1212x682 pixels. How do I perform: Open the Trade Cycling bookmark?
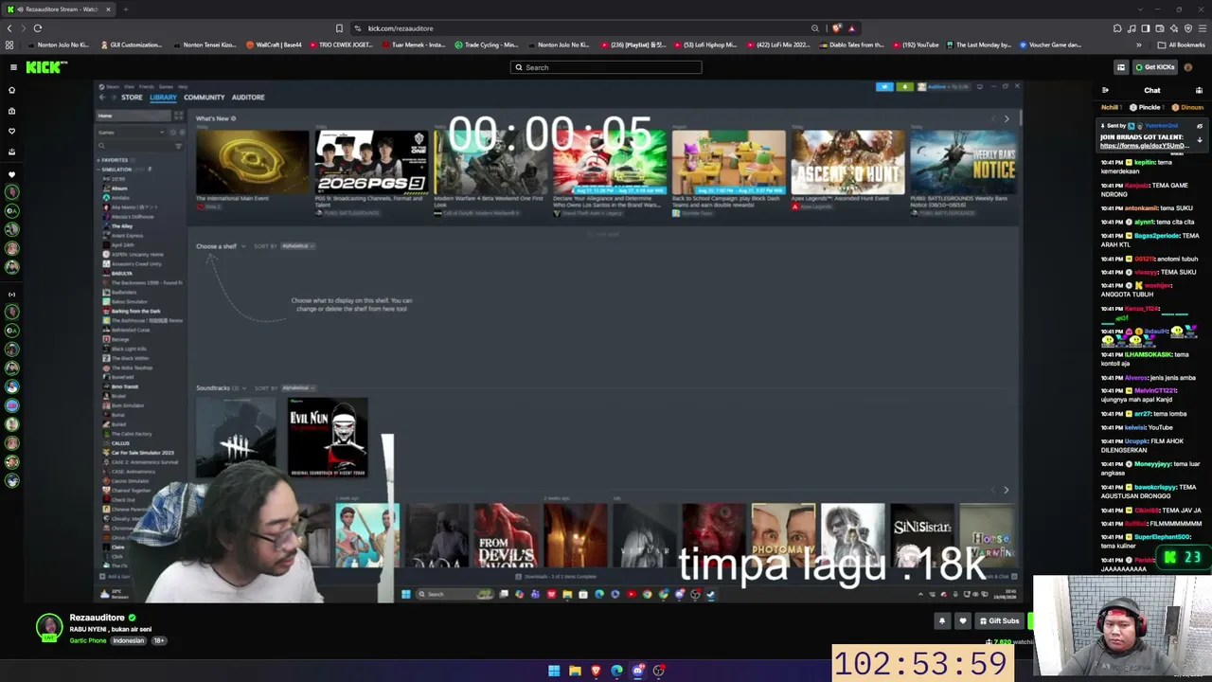[486, 45]
